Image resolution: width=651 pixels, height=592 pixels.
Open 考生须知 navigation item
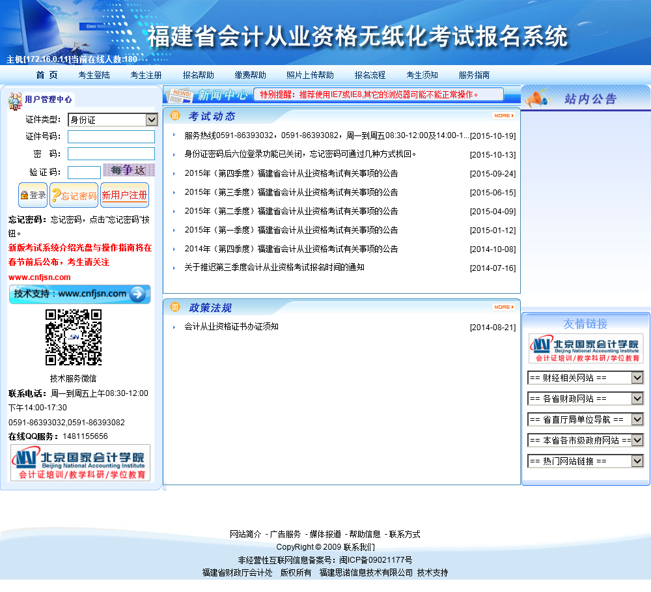(422, 75)
